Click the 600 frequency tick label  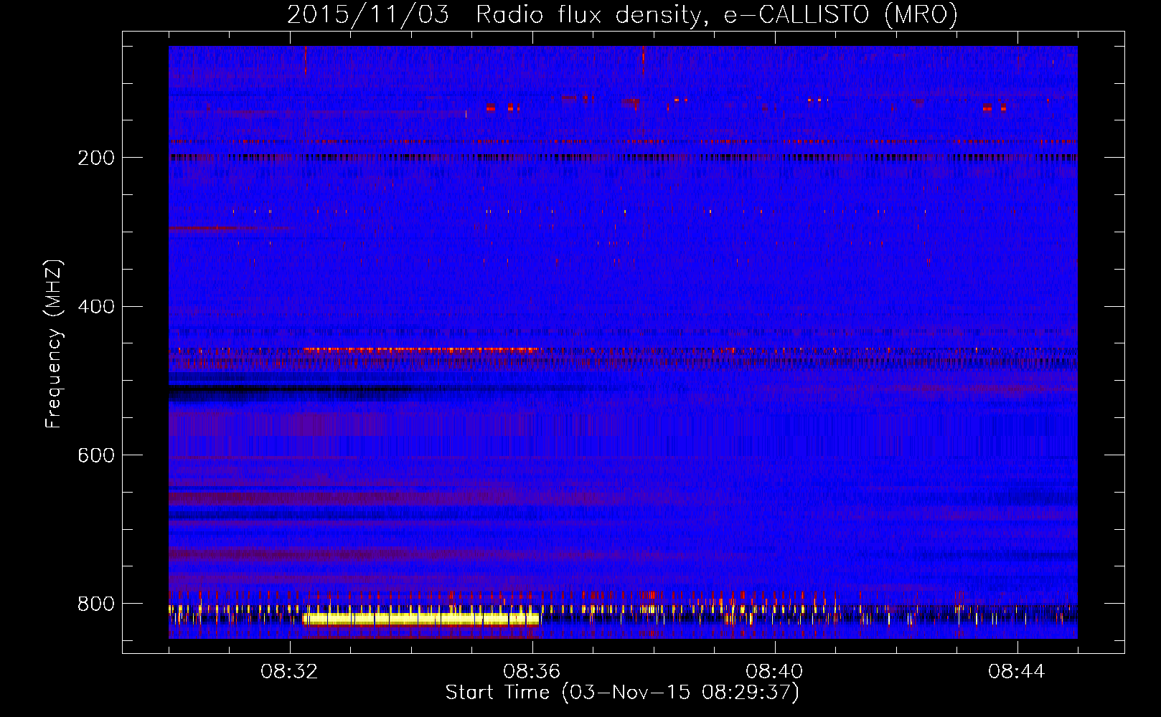click(96, 455)
